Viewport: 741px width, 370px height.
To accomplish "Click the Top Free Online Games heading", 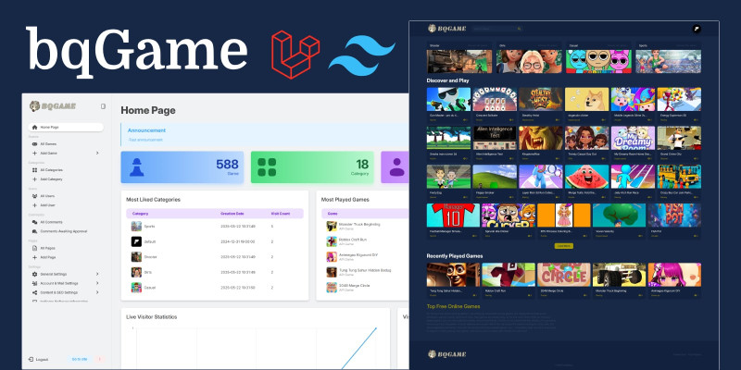I will pos(453,306).
